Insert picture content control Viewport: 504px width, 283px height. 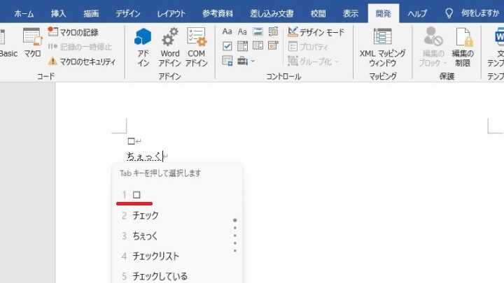258,31
